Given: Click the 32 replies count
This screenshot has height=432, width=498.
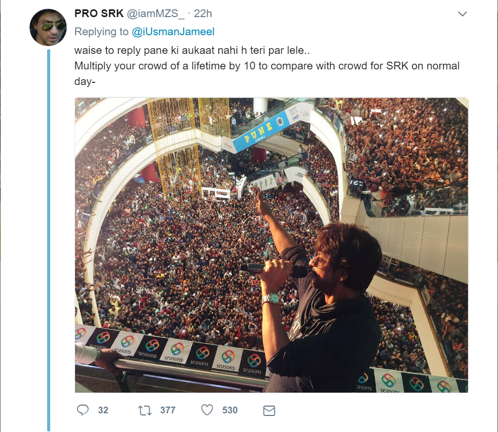Looking at the screenshot, I should [103, 410].
